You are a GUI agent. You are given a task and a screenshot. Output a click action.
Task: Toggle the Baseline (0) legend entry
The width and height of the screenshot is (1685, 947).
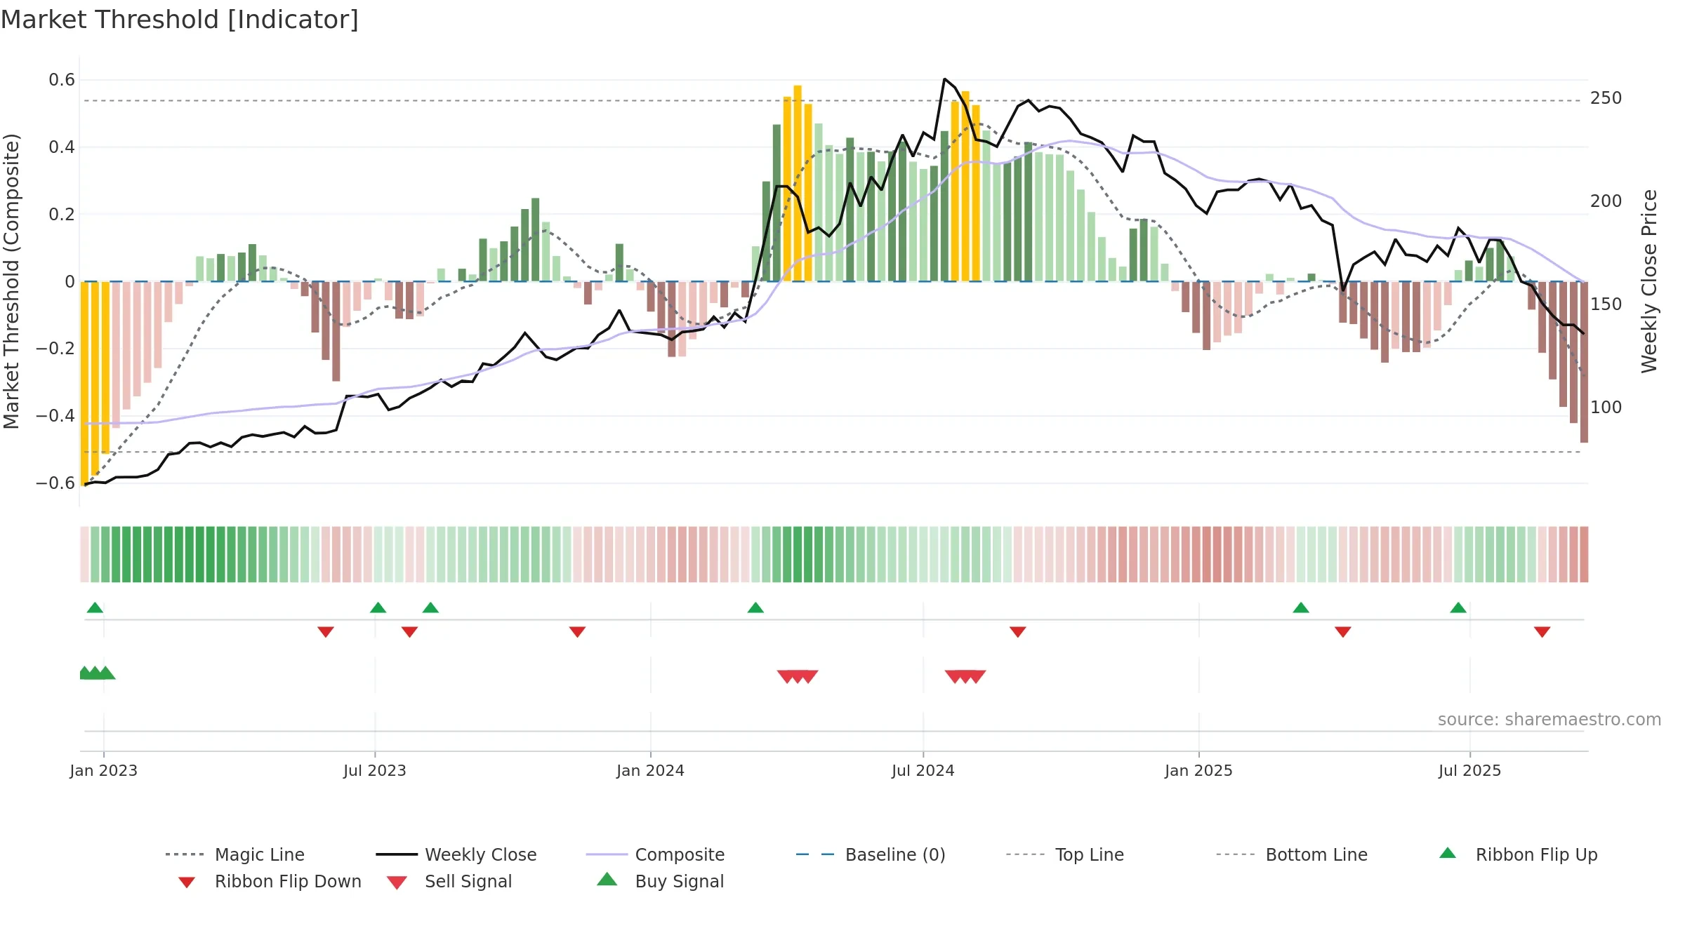(x=871, y=854)
